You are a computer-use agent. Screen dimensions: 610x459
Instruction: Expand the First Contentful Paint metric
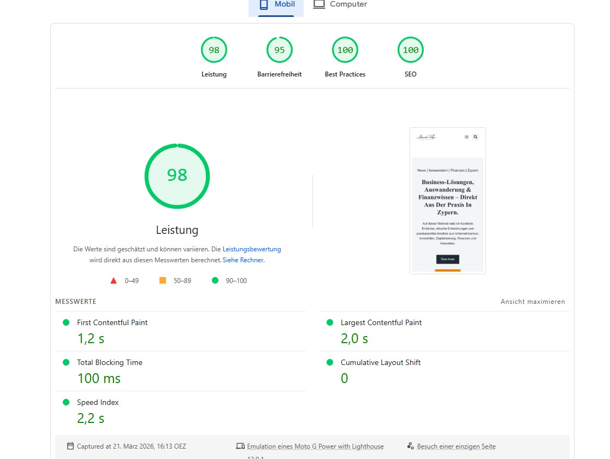click(112, 323)
